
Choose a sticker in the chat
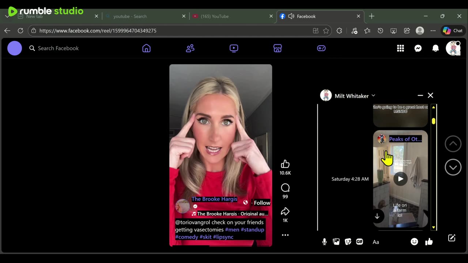click(348, 241)
